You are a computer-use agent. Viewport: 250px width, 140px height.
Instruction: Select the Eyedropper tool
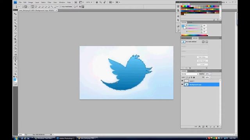point(15,29)
